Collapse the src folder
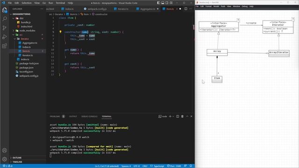The height and width of the screenshot is (168, 299). tap(21, 35)
